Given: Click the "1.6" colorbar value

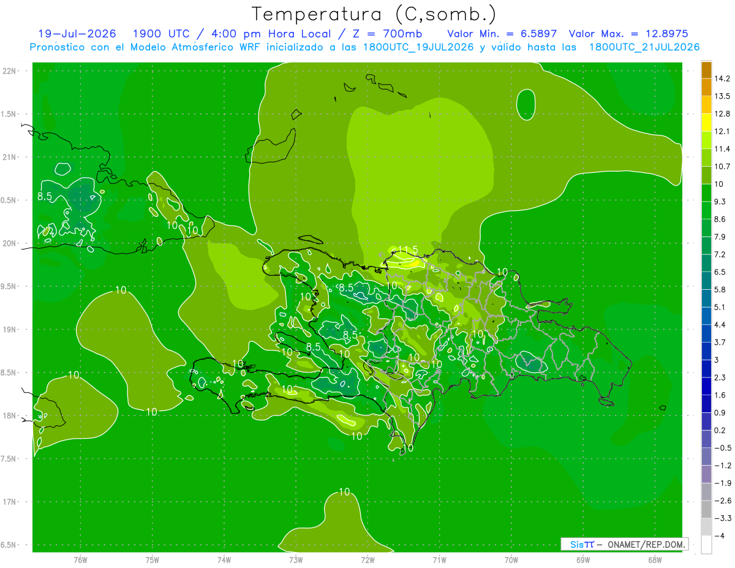Looking at the screenshot, I should [x=720, y=395].
